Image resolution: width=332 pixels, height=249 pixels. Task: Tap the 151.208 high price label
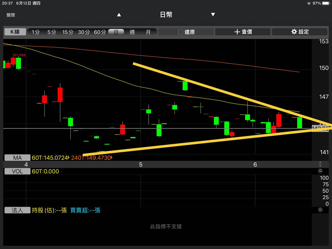point(19,55)
